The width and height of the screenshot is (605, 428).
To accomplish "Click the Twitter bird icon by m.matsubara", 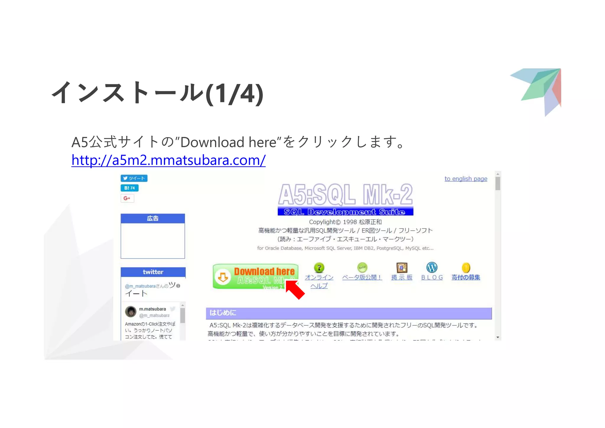I will pyautogui.click(x=173, y=309).
